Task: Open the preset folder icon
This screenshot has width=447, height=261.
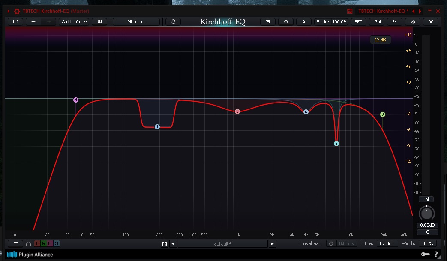Action: [x=15, y=22]
